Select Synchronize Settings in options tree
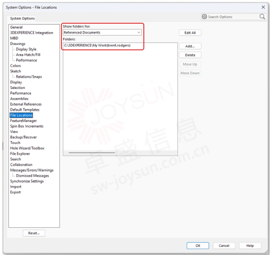This screenshot has width=270, height=255. pyautogui.click(x=27, y=181)
